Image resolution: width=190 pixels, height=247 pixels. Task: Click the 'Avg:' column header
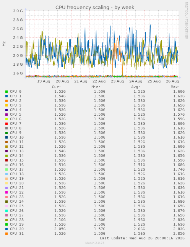tap(136, 87)
